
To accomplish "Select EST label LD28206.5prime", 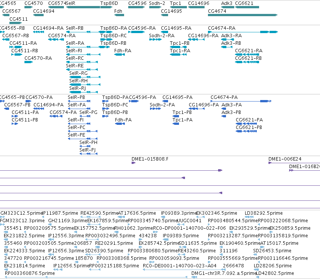I will (273, 266).
